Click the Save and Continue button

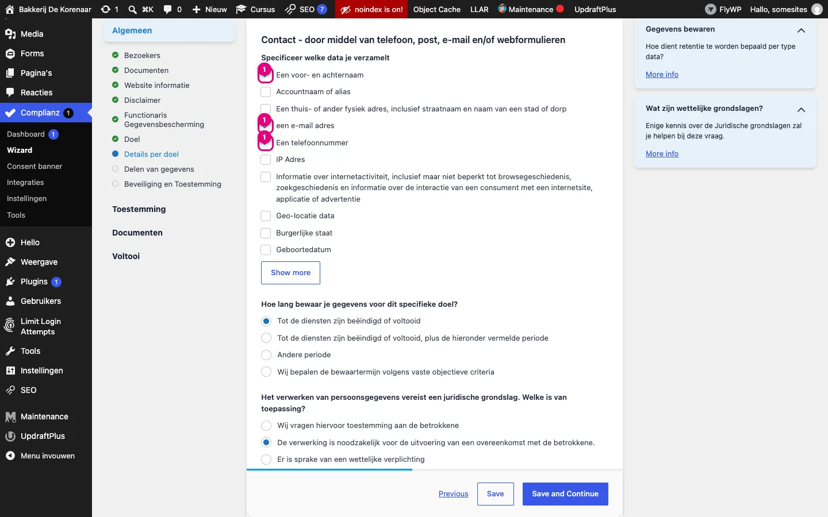click(x=565, y=494)
